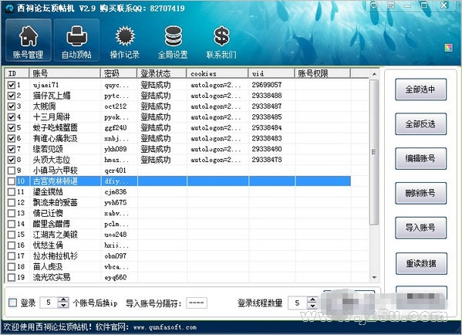Click password cell oct212
This screenshot has width=462, height=335.
[x=116, y=107]
